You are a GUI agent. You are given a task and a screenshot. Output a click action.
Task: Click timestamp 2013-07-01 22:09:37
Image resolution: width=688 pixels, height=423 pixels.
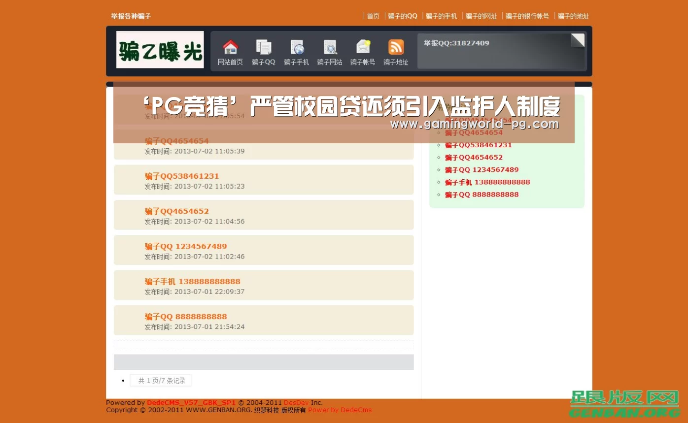209,292
